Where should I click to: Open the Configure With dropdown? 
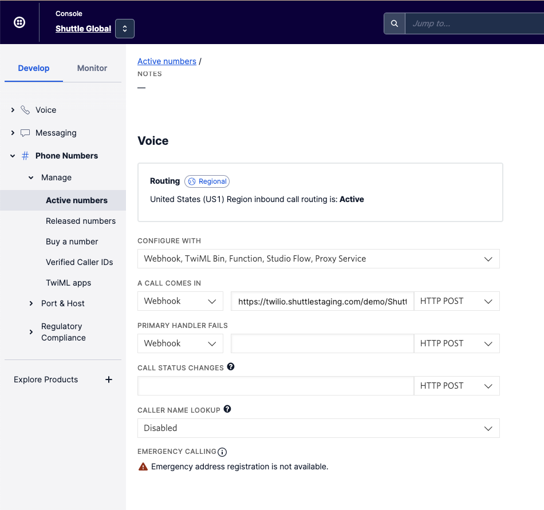pyautogui.click(x=318, y=259)
